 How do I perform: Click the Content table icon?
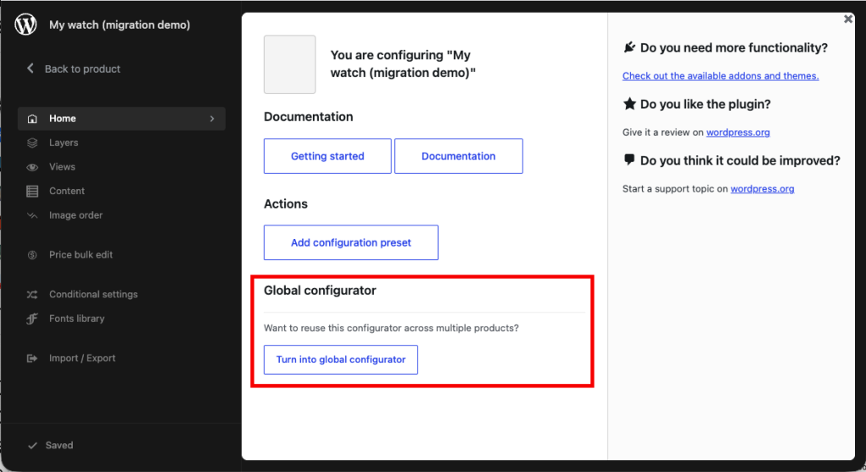click(x=33, y=192)
